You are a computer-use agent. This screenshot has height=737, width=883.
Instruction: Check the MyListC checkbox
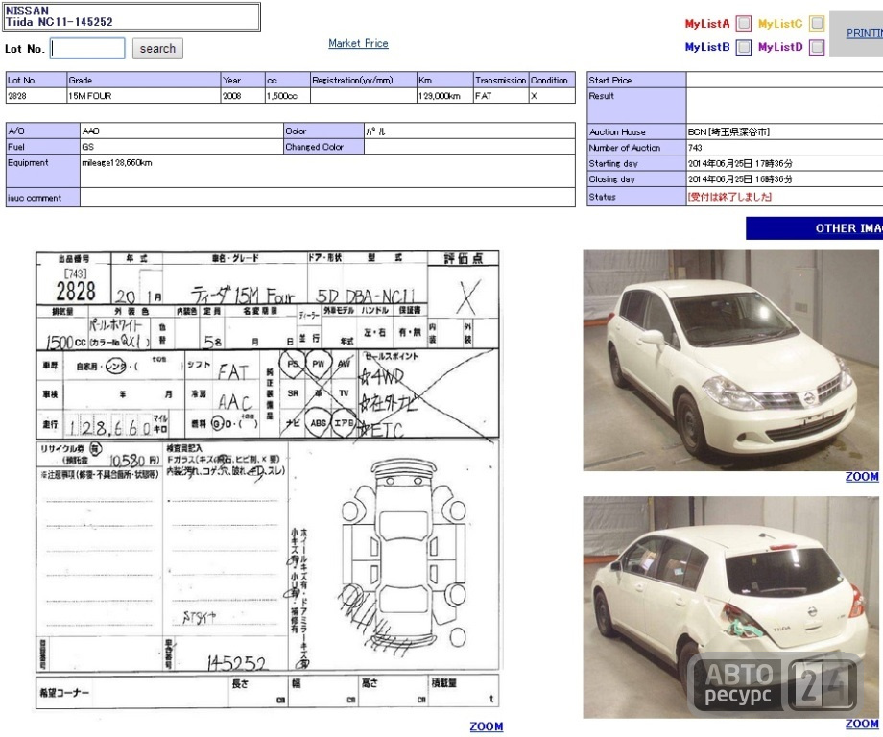pos(817,24)
